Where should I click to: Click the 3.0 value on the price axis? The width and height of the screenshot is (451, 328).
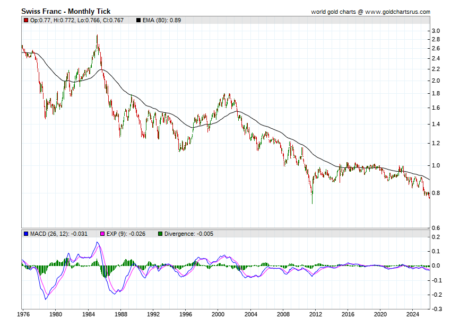point(436,31)
